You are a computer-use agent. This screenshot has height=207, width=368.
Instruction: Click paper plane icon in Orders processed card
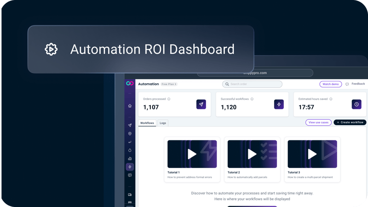coord(201,104)
